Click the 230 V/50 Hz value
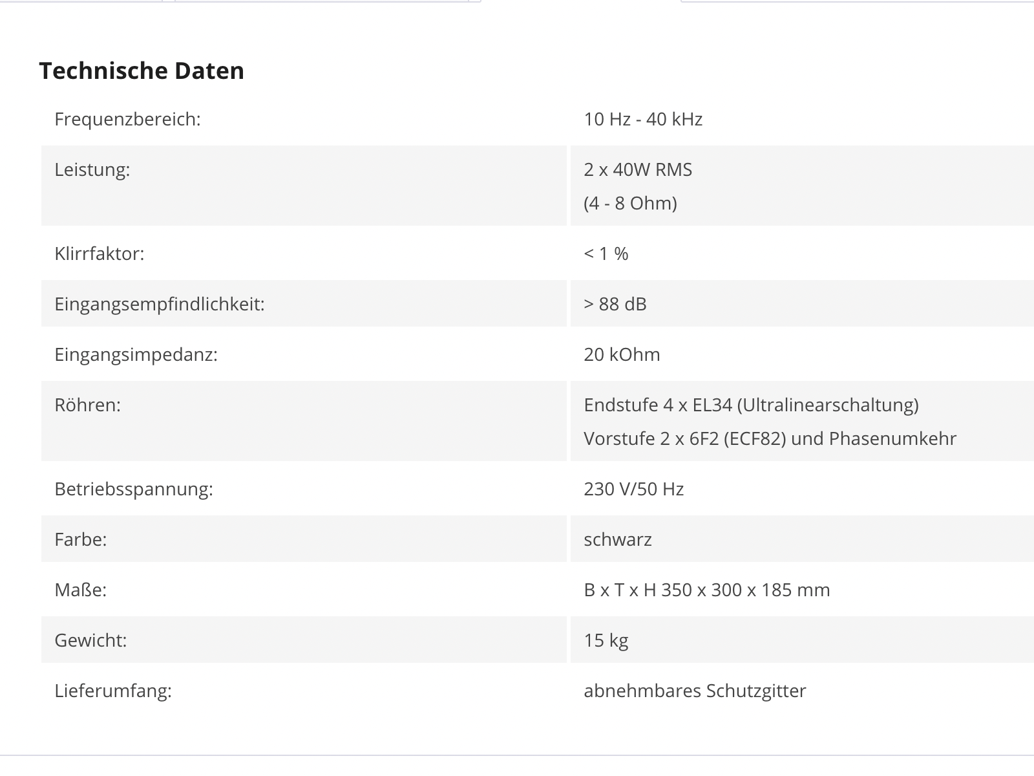 pyautogui.click(x=634, y=490)
